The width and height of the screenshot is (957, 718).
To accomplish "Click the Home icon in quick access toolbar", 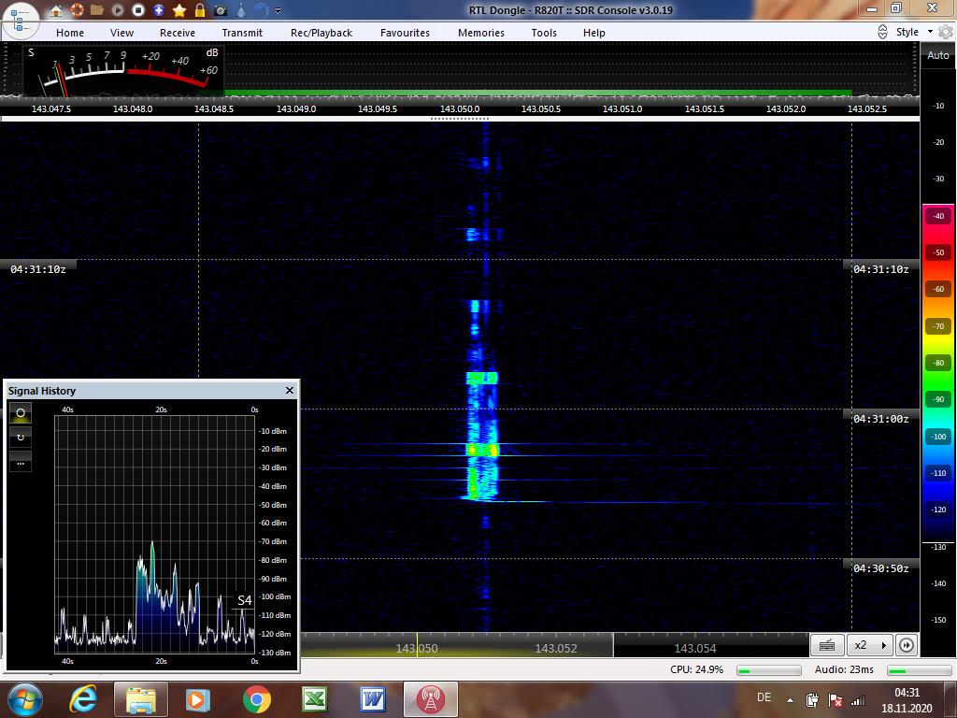I will point(56,10).
